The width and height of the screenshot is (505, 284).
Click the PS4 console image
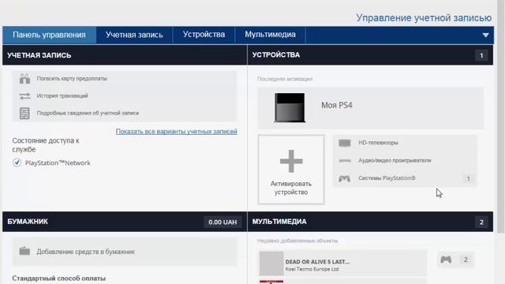[x=290, y=107]
